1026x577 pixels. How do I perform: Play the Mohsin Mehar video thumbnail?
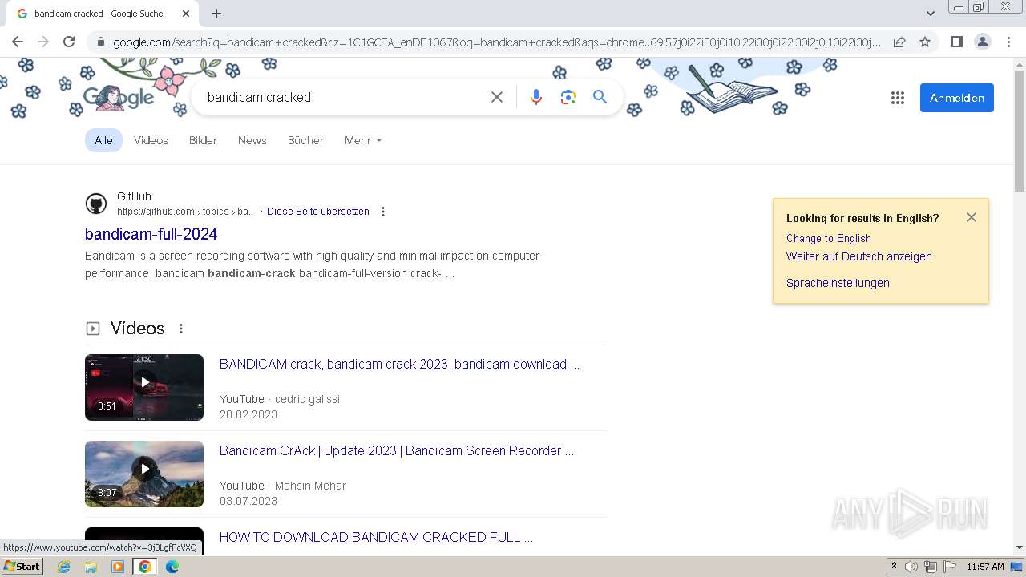coord(144,474)
